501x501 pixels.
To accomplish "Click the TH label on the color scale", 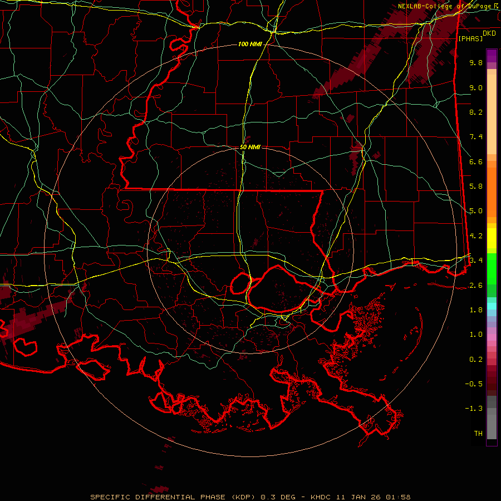I will click(x=478, y=434).
